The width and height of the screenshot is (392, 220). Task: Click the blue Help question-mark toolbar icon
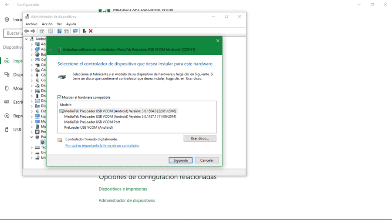[60, 31]
